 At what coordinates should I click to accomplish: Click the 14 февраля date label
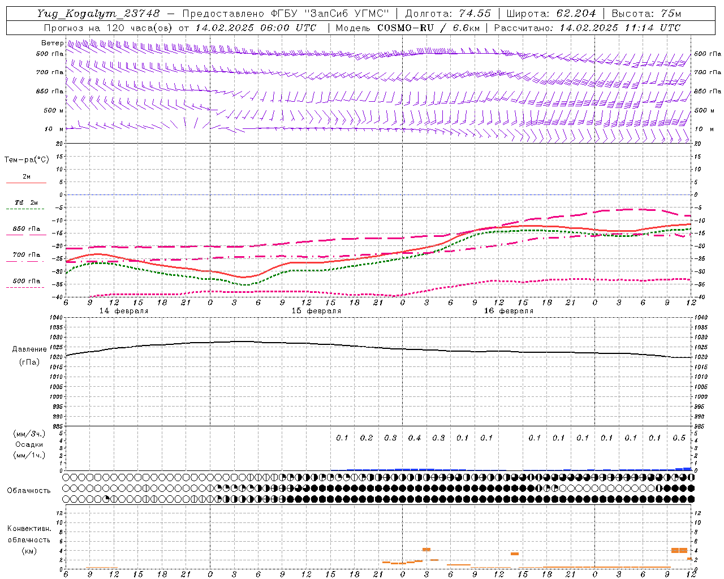point(124,311)
